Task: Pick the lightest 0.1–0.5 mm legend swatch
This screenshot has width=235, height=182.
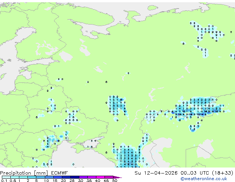Action: pos(6,177)
